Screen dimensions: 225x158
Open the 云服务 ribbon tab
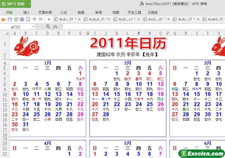(x=153, y=12)
